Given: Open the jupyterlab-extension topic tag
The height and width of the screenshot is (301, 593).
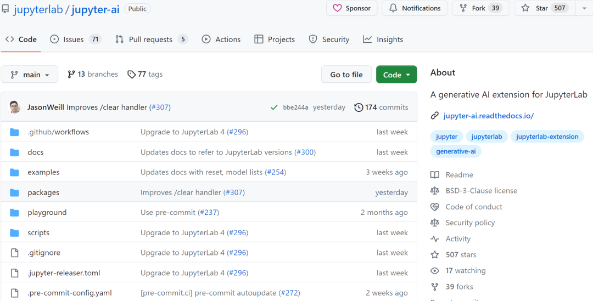Looking at the screenshot, I should click(x=547, y=137).
